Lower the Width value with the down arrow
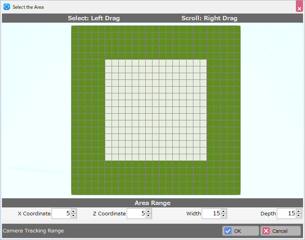 click(x=224, y=216)
